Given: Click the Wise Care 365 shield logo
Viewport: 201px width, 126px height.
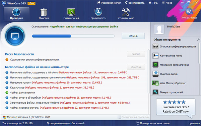Looking at the screenshot, I should coord(4,3).
